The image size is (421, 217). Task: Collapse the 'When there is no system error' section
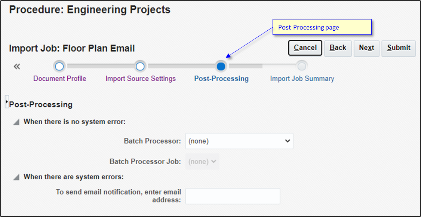pyautogui.click(x=16, y=122)
